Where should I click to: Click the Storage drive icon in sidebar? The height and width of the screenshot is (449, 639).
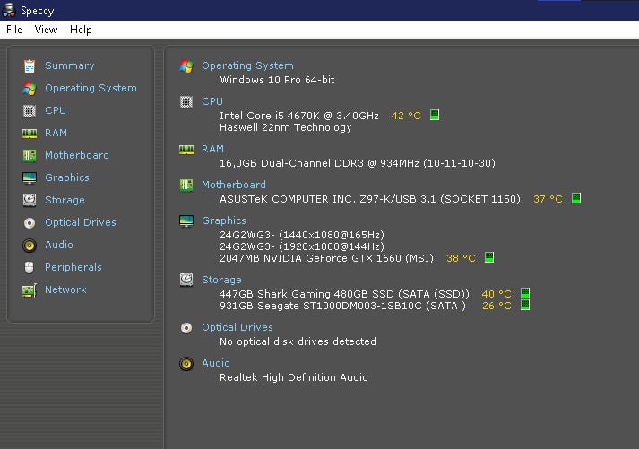[x=30, y=200]
